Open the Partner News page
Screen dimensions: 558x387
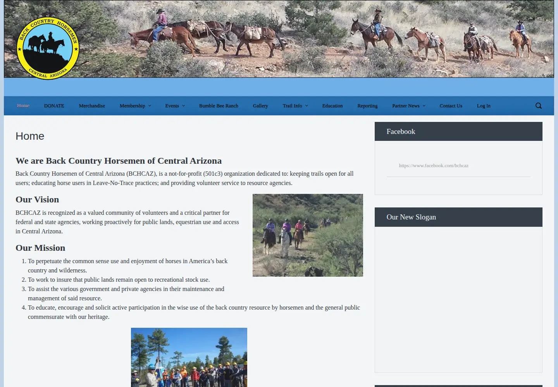click(x=406, y=106)
